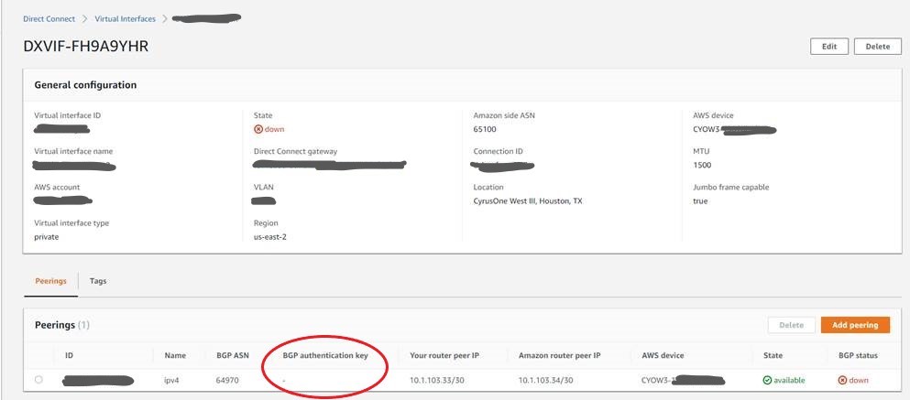This screenshot has height=400, width=910.
Task: Click the AWS account label
Action: (x=57, y=188)
